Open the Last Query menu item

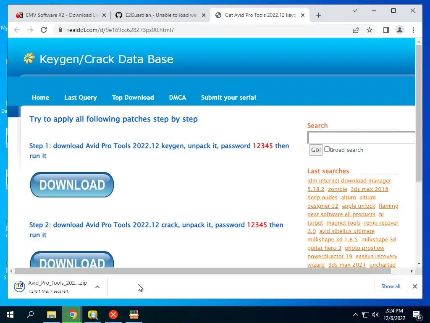[81, 98]
